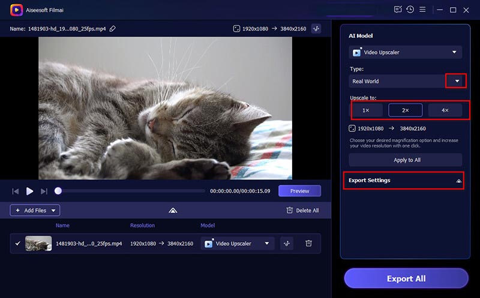Play the video
Image resolution: width=480 pixels, height=298 pixels.
tap(29, 191)
